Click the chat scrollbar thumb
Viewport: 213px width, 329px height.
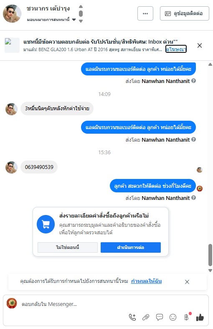(210, 255)
